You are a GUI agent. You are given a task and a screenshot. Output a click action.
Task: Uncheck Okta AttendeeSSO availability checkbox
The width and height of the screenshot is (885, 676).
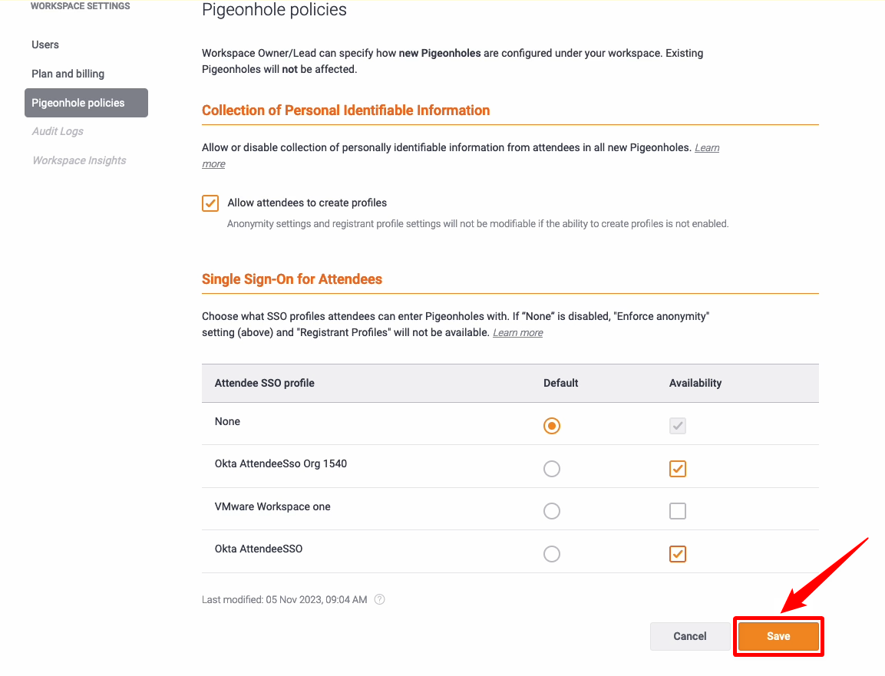pyautogui.click(x=677, y=554)
